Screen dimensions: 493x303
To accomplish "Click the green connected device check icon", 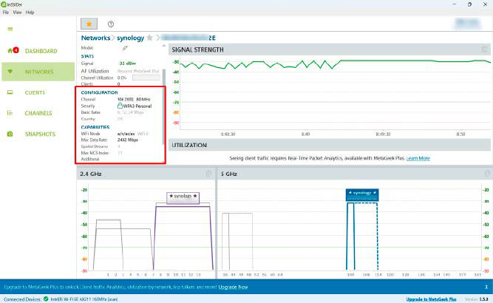I will click(x=46, y=299).
